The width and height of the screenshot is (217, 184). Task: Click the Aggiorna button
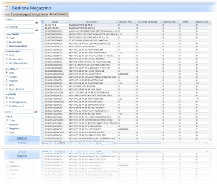click(22, 138)
